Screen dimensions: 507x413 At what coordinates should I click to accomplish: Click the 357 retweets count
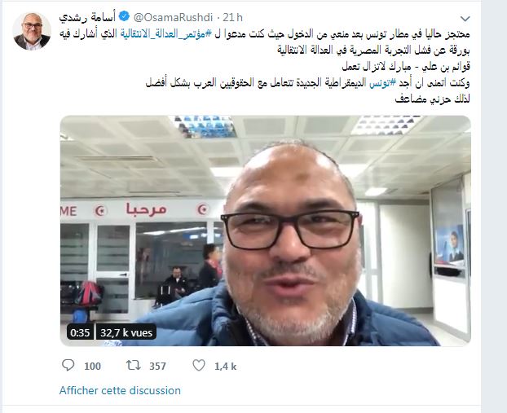click(x=157, y=367)
